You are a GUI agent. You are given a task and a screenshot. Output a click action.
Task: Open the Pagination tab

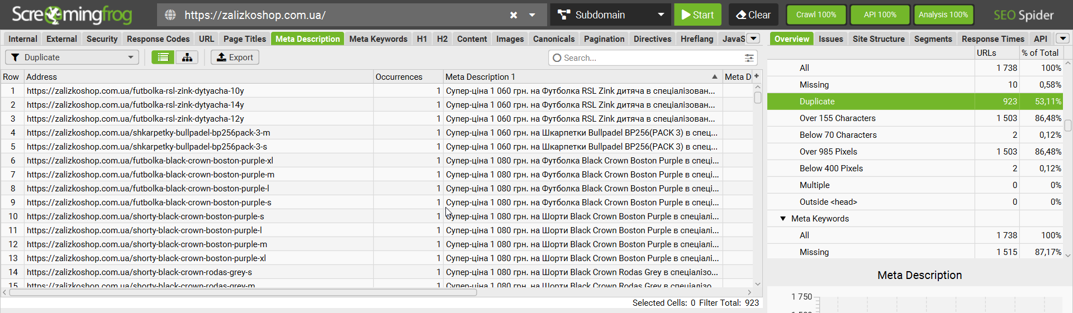pyautogui.click(x=604, y=39)
